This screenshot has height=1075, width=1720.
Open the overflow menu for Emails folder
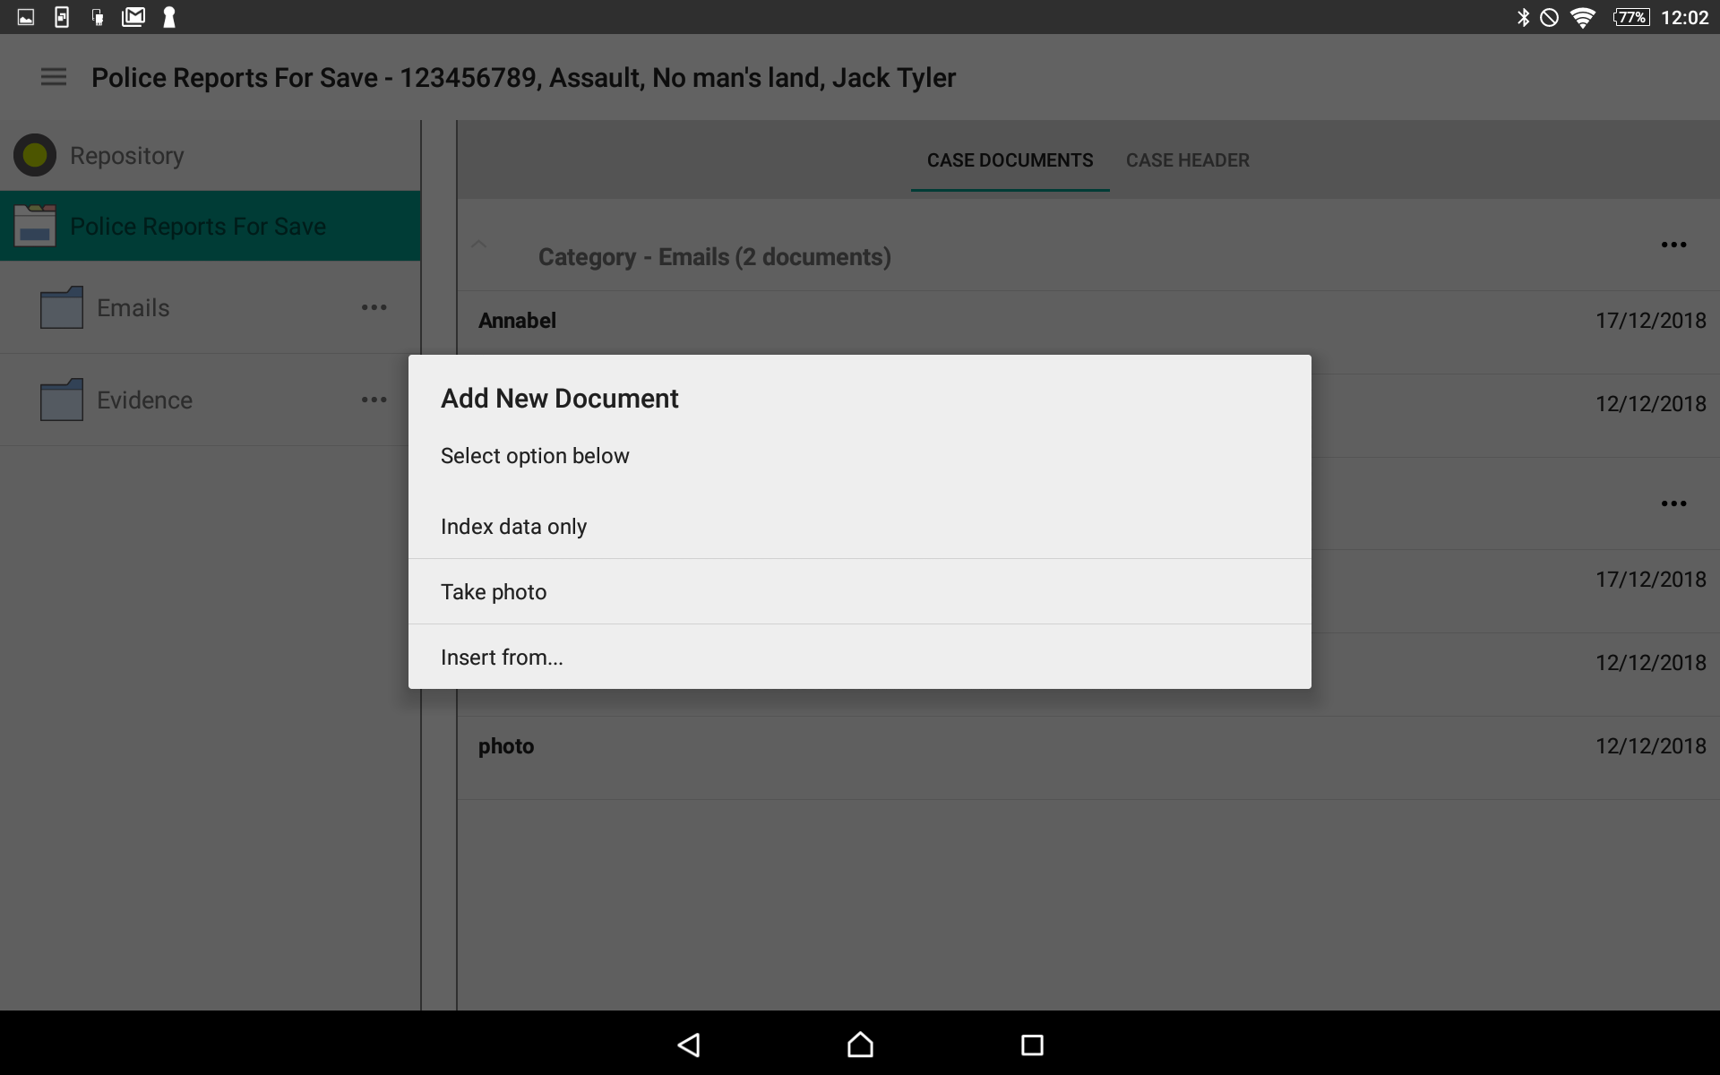coord(374,307)
